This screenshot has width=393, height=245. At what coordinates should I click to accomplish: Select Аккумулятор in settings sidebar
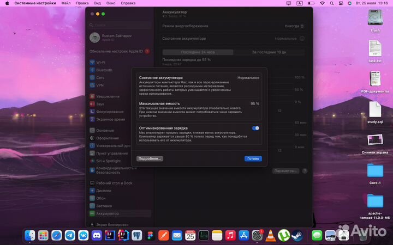(120, 213)
